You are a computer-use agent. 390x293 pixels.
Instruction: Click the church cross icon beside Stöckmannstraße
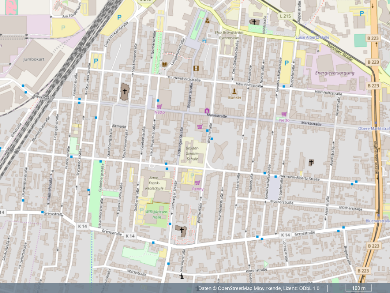[x=125, y=92]
